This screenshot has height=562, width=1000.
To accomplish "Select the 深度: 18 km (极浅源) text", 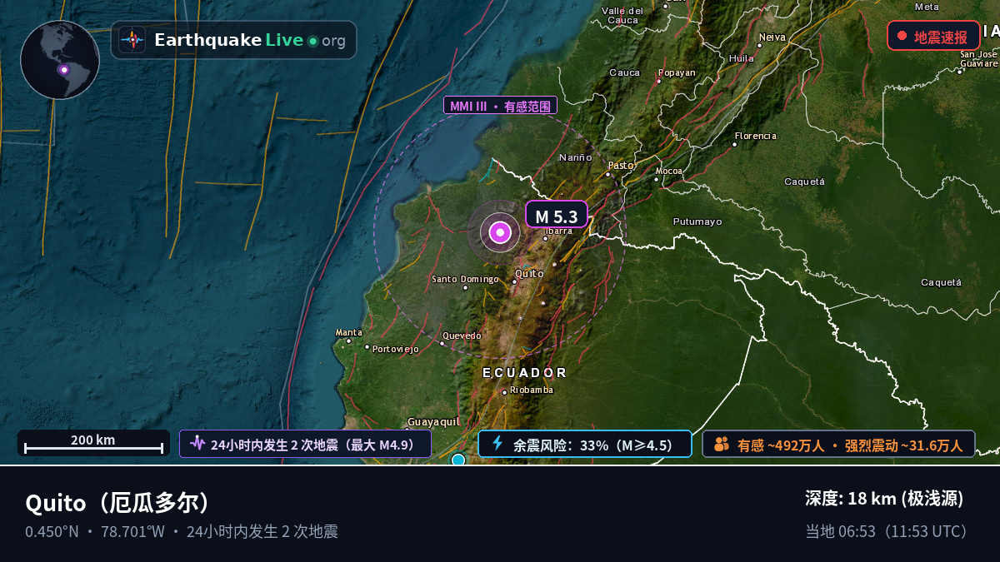I will pyautogui.click(x=884, y=499).
